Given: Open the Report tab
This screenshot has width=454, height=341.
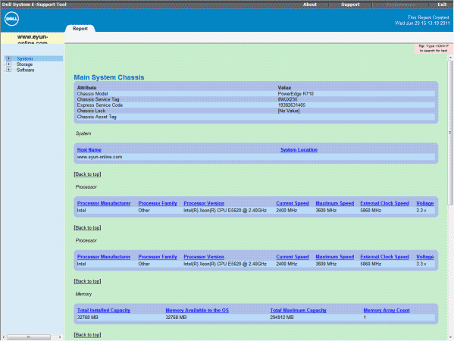Looking at the screenshot, I should 80,29.
